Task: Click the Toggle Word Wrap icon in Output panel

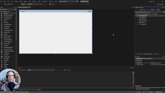Action: pyautogui.click(x=67, y=70)
